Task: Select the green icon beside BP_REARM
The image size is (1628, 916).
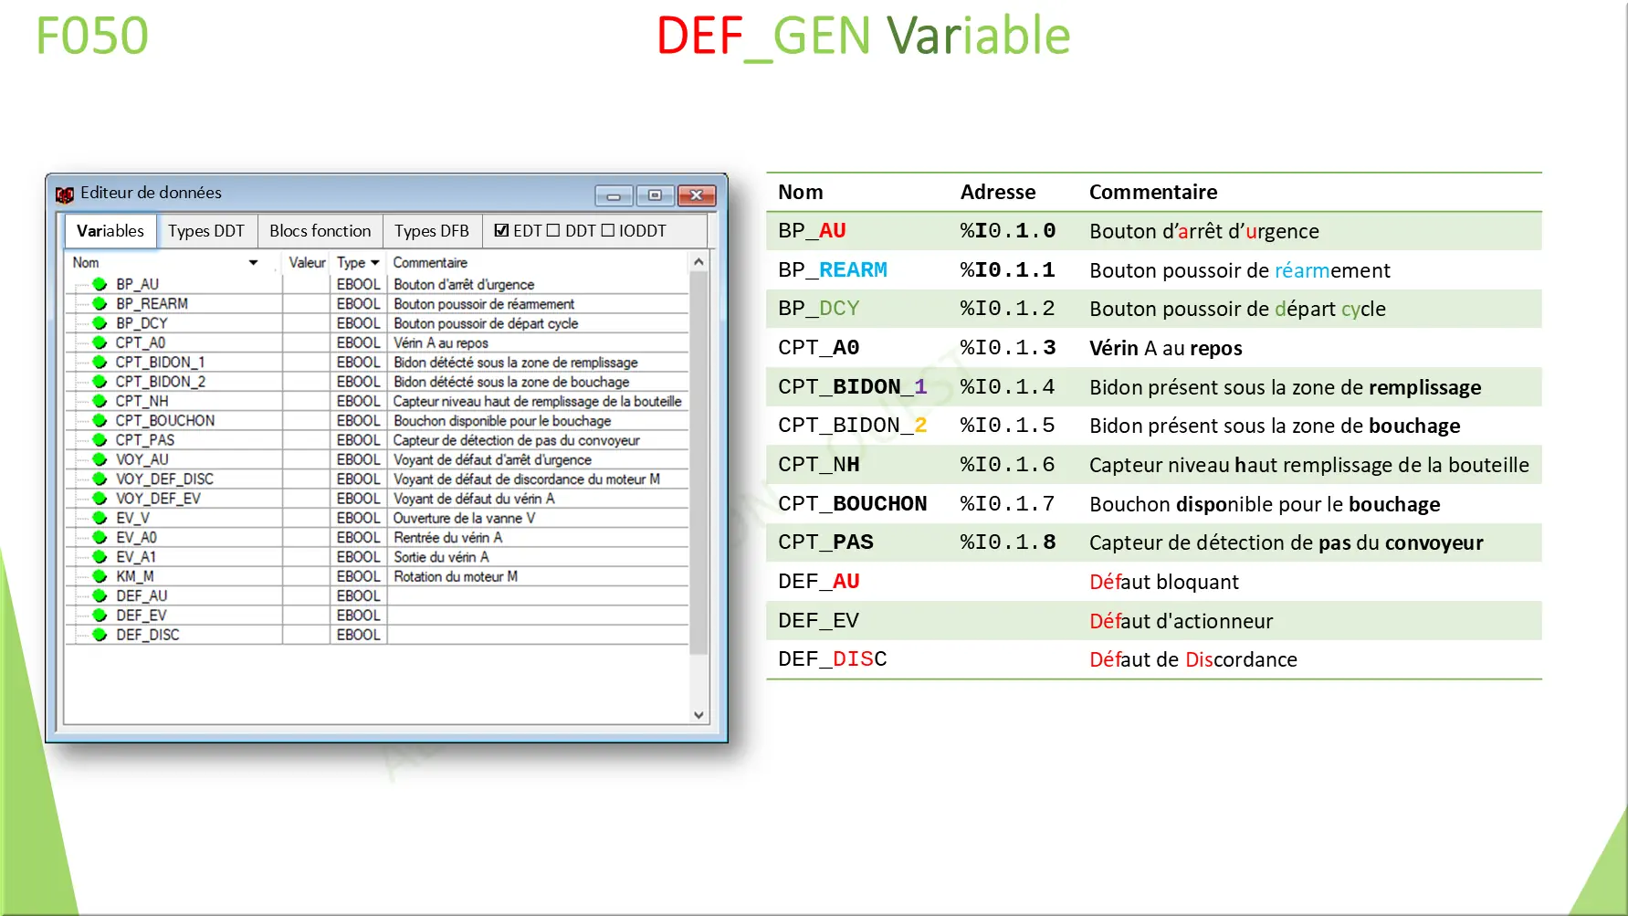Action: [99, 303]
